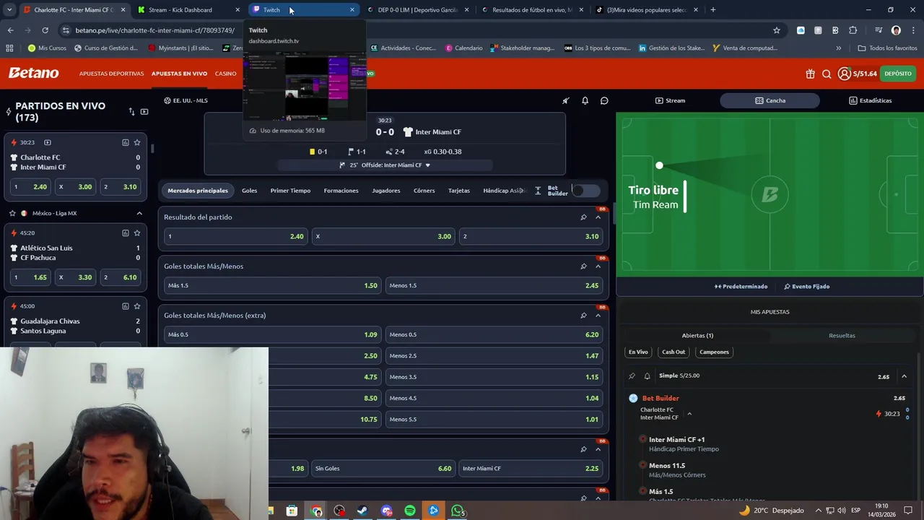Pin the Simple S/25.00 bet slip

[x=632, y=376]
